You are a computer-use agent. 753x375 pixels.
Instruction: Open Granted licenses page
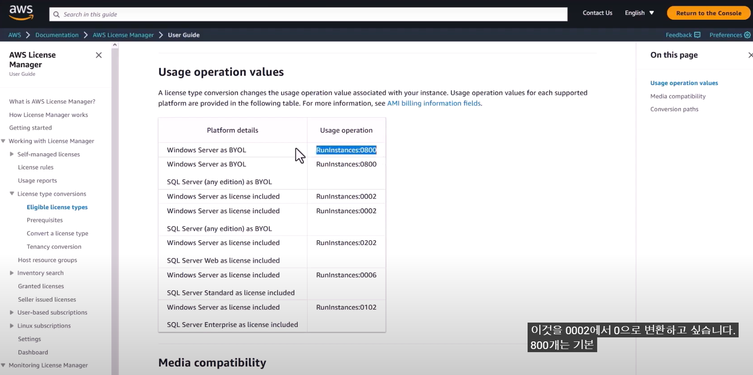tap(41, 286)
